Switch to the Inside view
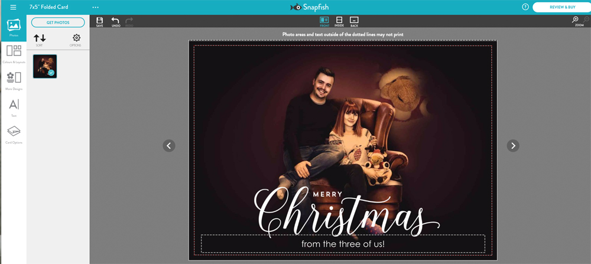The width and height of the screenshot is (591, 264). point(339,21)
